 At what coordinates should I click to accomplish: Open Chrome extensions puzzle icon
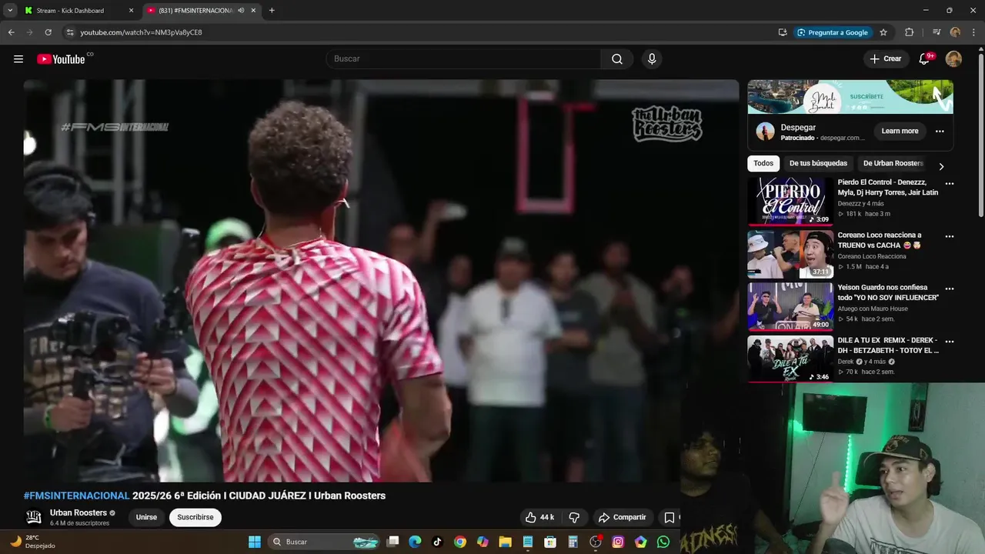[909, 32]
